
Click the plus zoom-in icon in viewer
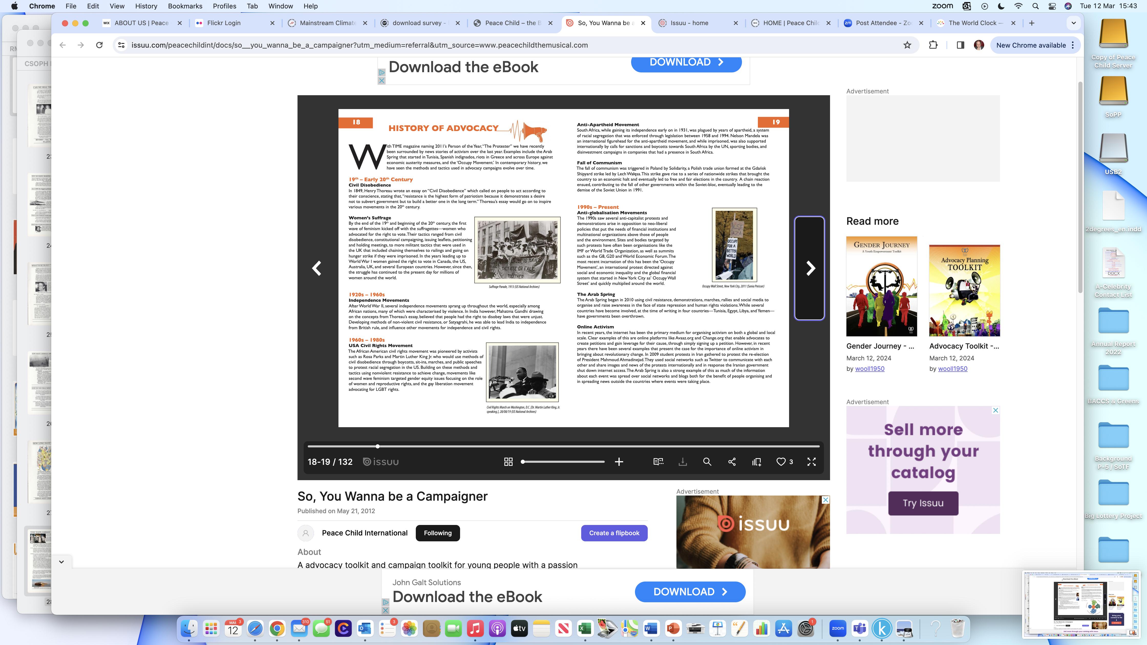[619, 461]
